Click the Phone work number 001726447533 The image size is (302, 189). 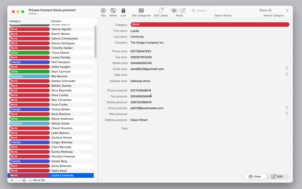(140, 51)
